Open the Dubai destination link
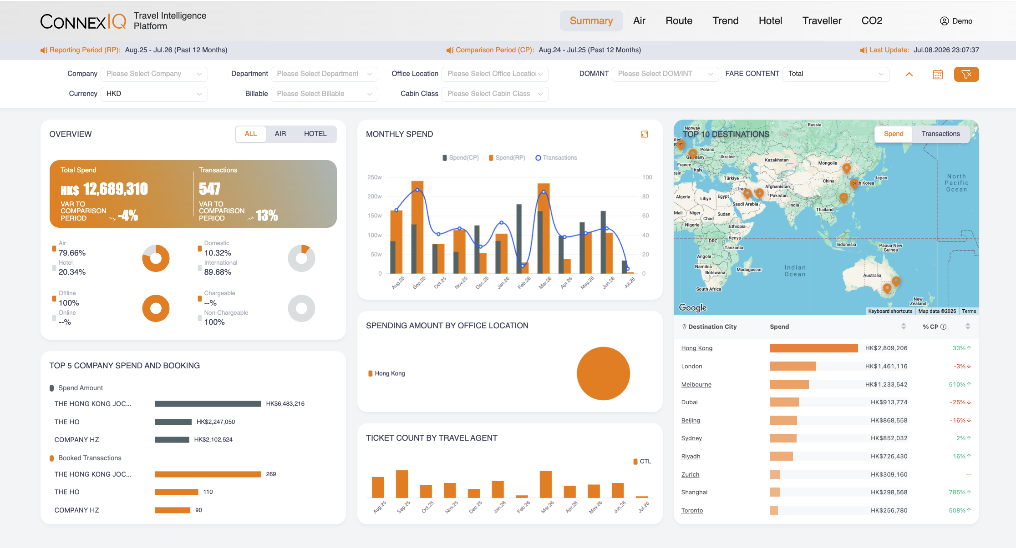The height and width of the screenshot is (548, 1016). pyautogui.click(x=689, y=402)
